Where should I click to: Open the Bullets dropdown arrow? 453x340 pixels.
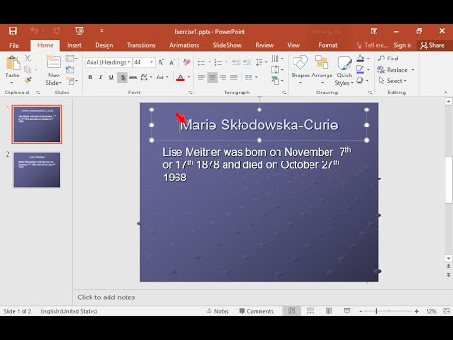[210, 62]
